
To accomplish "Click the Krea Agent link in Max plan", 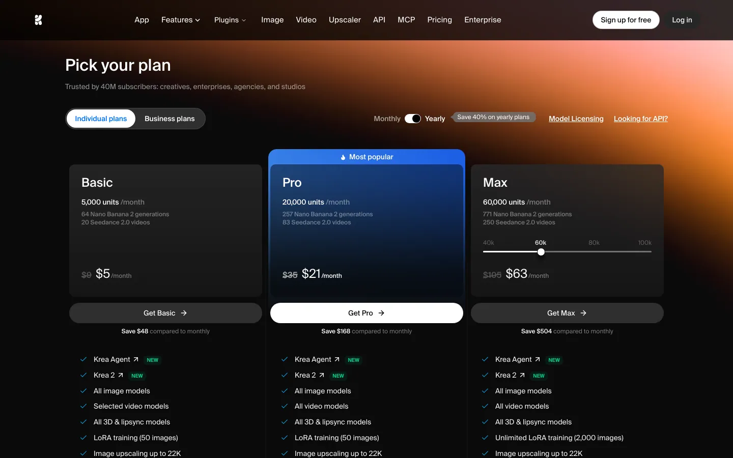I will [514, 359].
